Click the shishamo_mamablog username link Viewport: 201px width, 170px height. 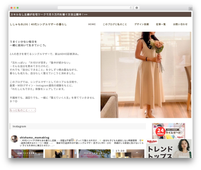[x=35, y=137]
